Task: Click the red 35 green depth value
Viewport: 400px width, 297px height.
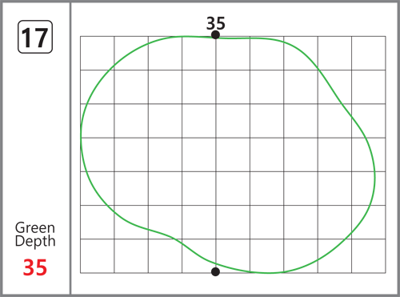Action: 35,267
